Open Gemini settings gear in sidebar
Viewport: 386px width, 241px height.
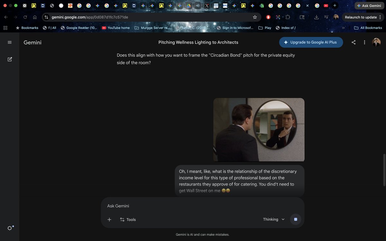point(10,228)
